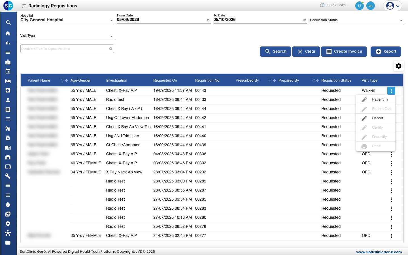Viewport: 408px width, 255px height.
Task: Open row actions for requisition 00292
Action: pos(391,173)
